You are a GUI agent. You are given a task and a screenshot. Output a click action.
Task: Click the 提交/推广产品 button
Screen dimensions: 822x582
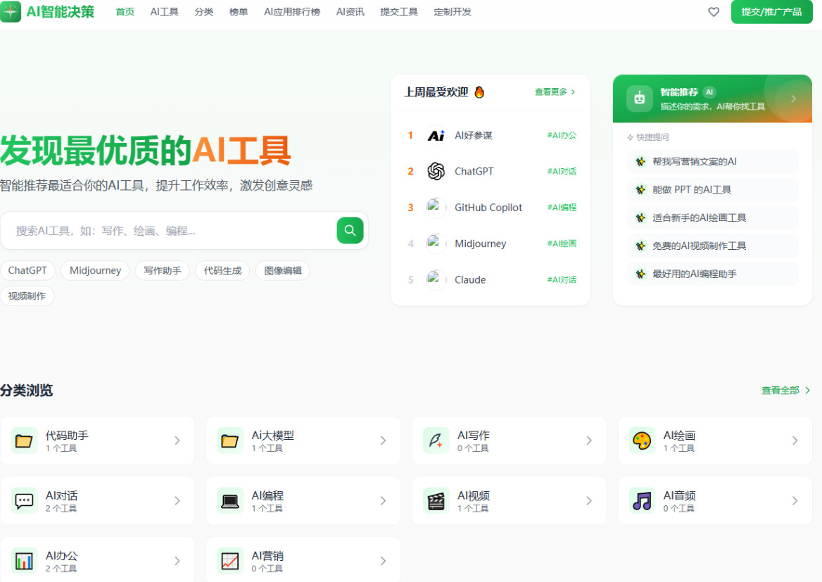[x=771, y=12]
